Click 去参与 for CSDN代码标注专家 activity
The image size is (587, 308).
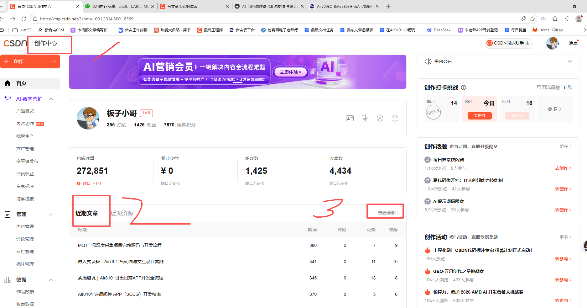point(563,259)
